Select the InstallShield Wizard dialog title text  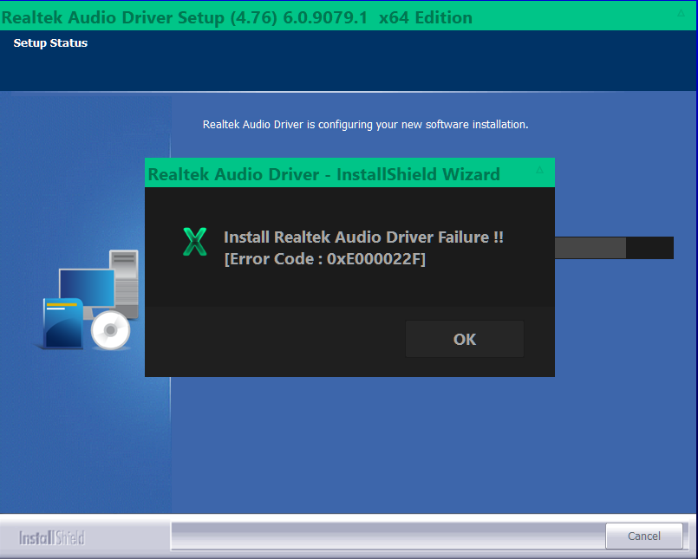[x=323, y=173]
